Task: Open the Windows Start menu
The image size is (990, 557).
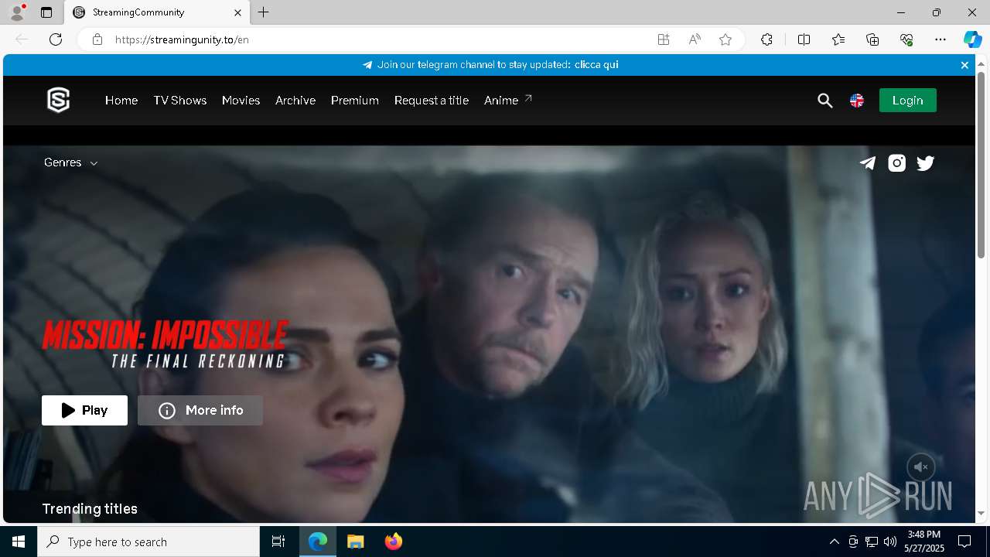Action: (x=19, y=542)
